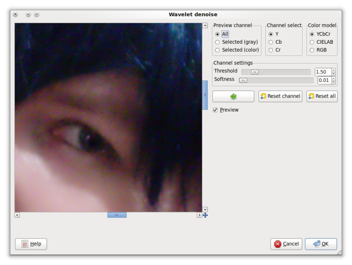
Task: Click the preview navigation cross-arrows icon
Action: 205,215
